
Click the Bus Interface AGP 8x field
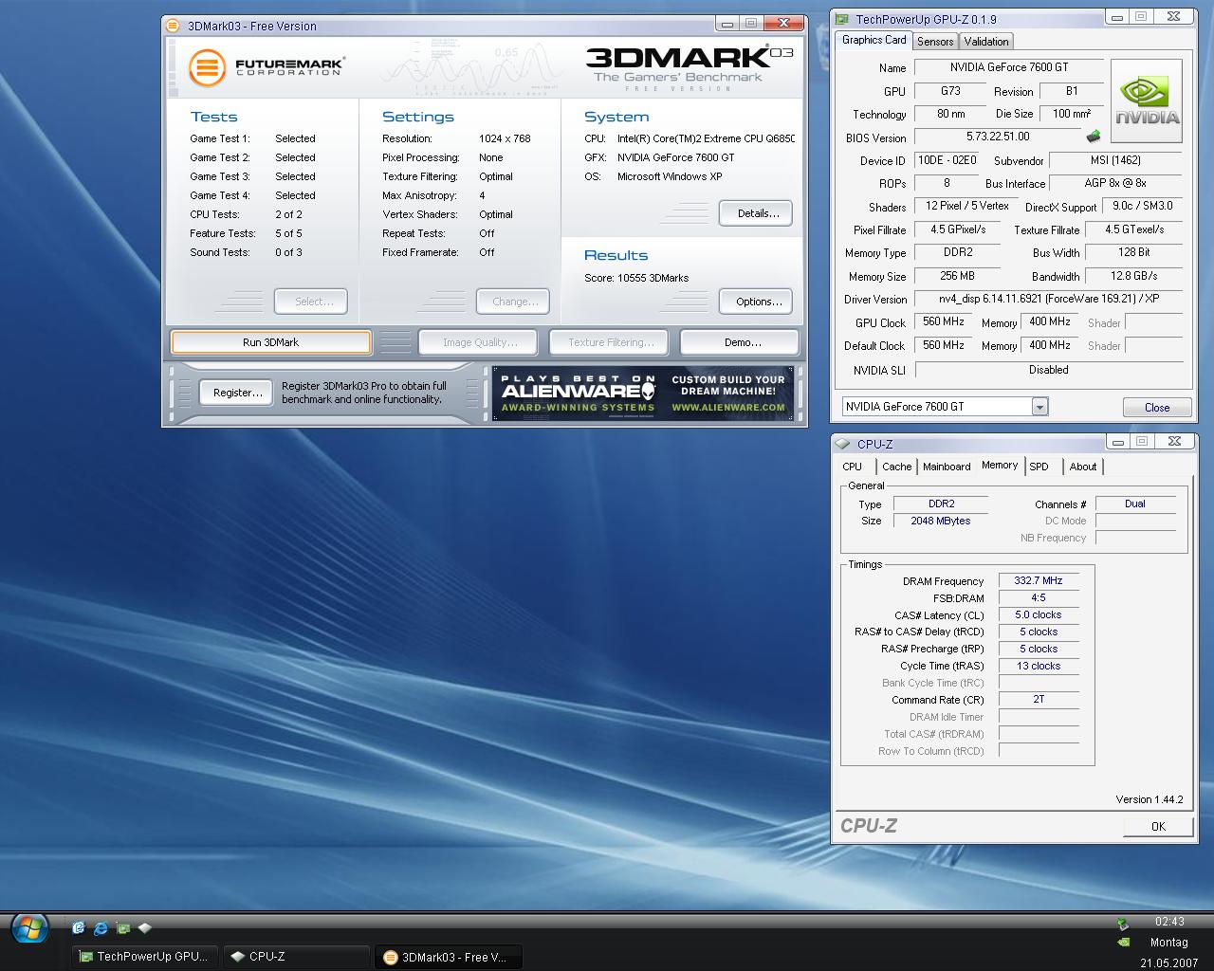[x=1114, y=183]
